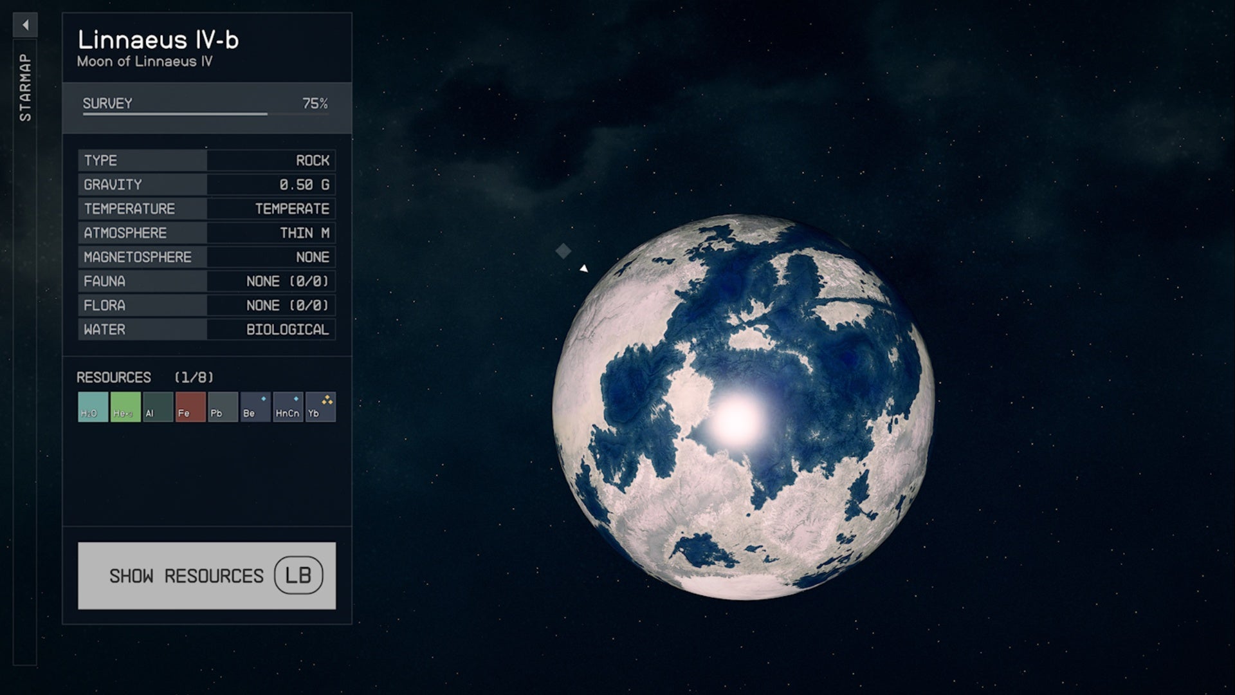This screenshot has width=1235, height=695.
Task: Select the He-3 helium resource tile
Action: pyautogui.click(x=125, y=407)
